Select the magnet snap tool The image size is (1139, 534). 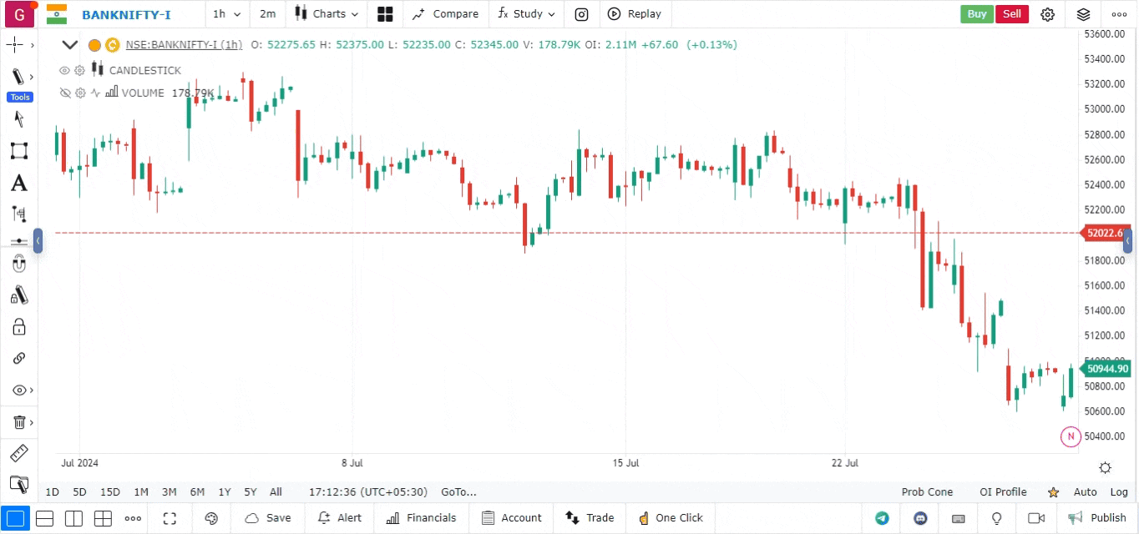click(19, 264)
